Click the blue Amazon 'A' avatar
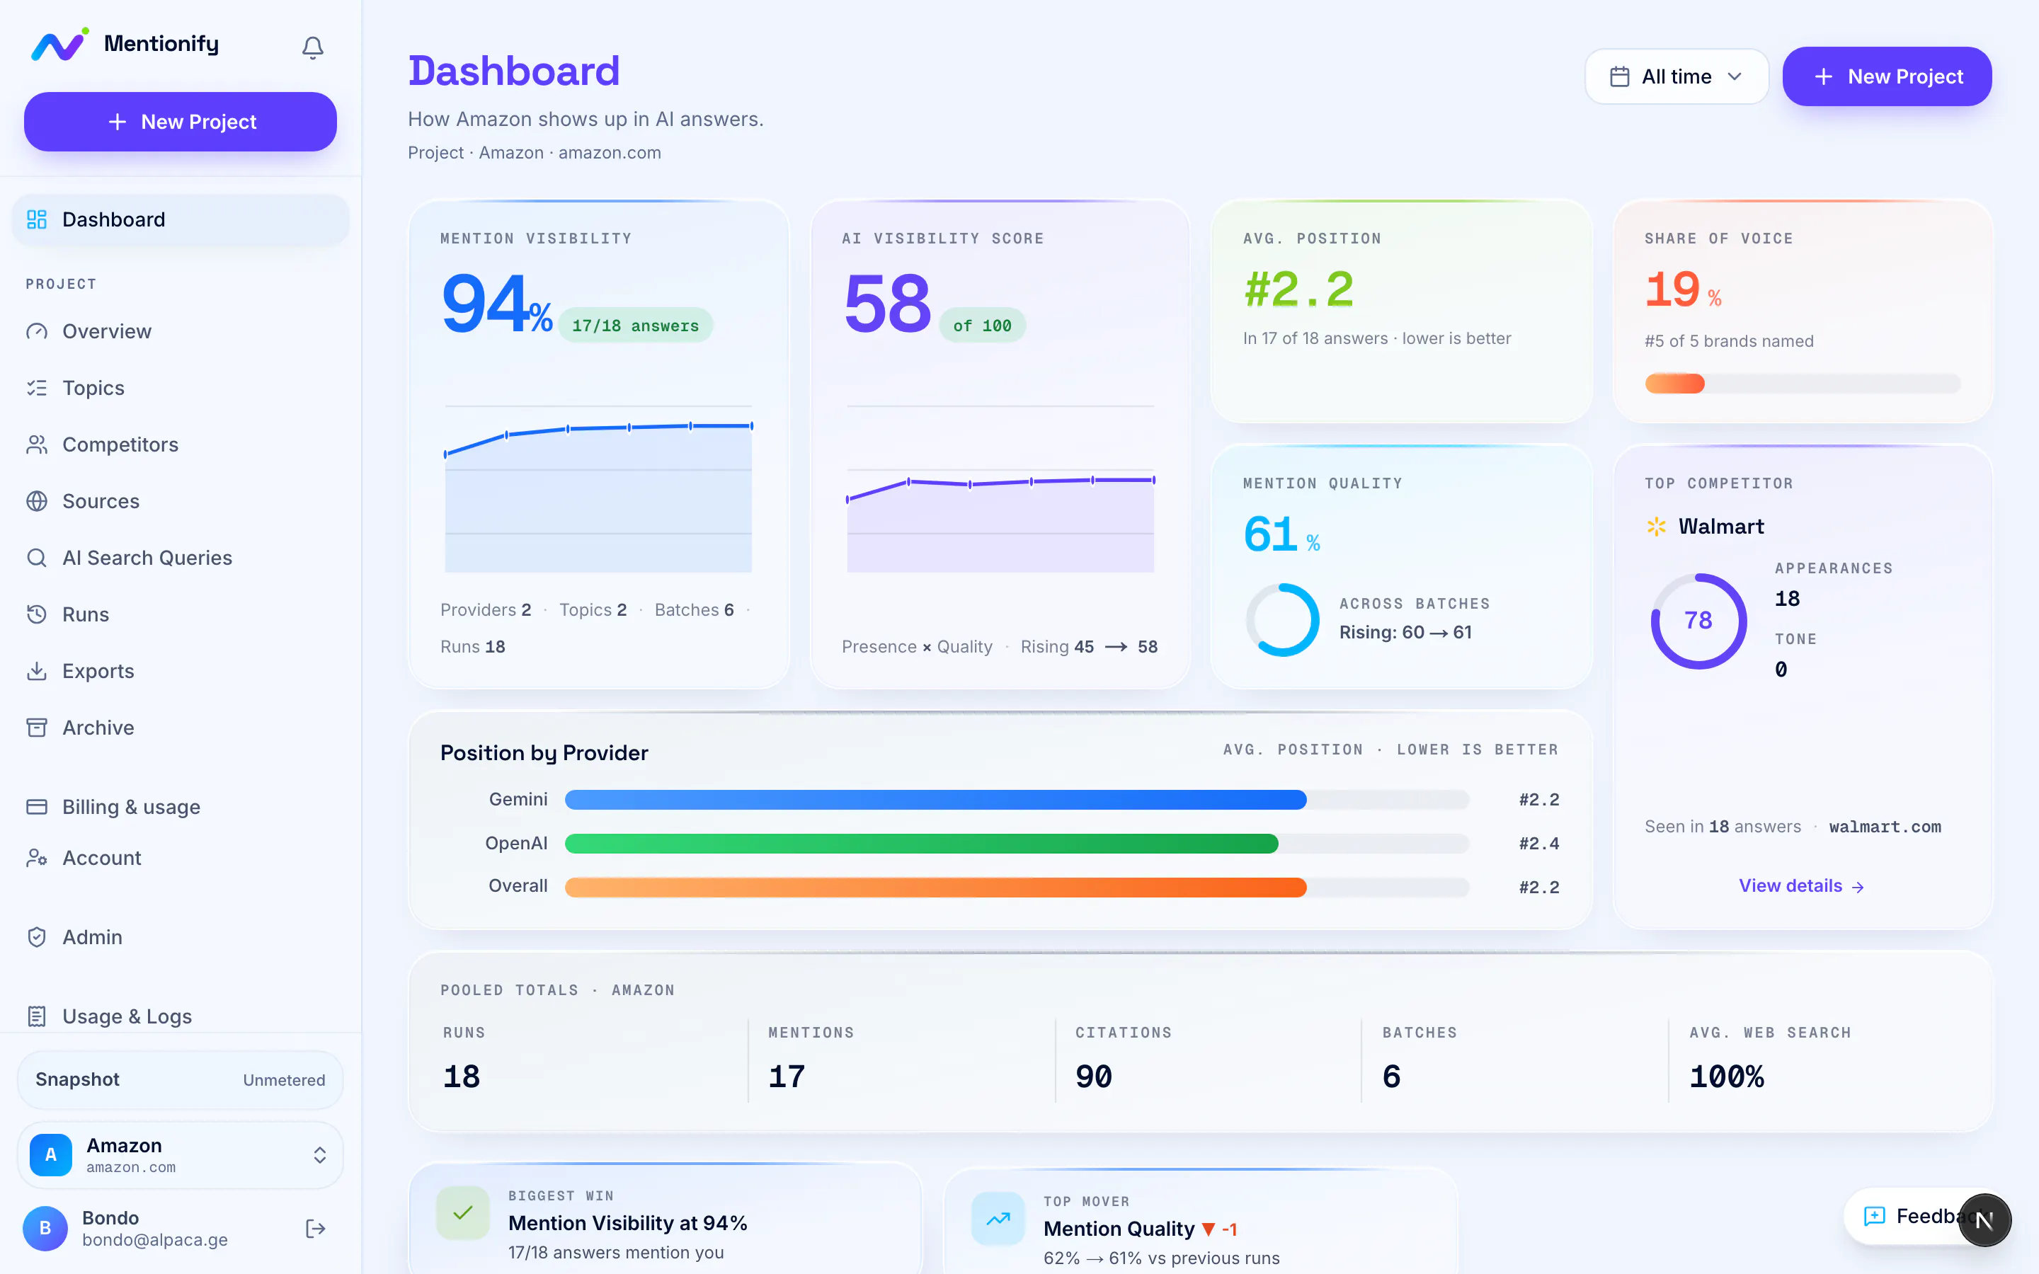 point(50,1154)
